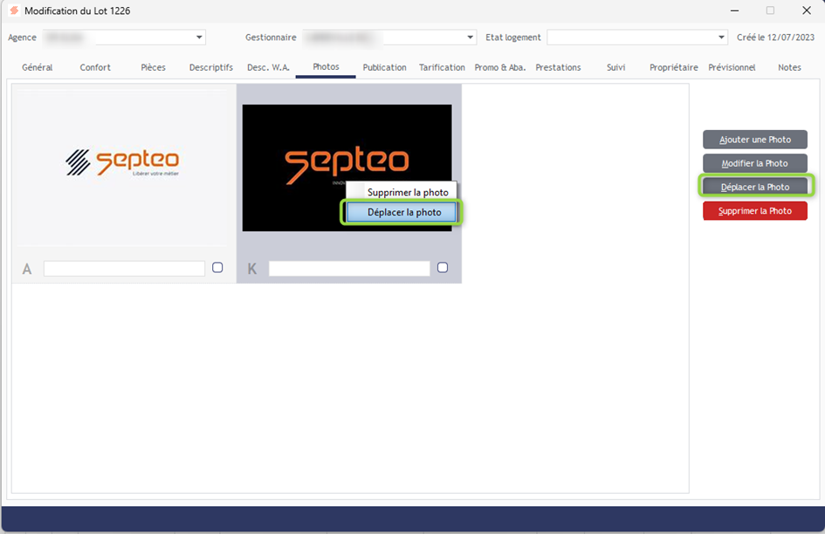The image size is (825, 534).
Task: Expand the Agence dropdown
Action: pos(199,38)
